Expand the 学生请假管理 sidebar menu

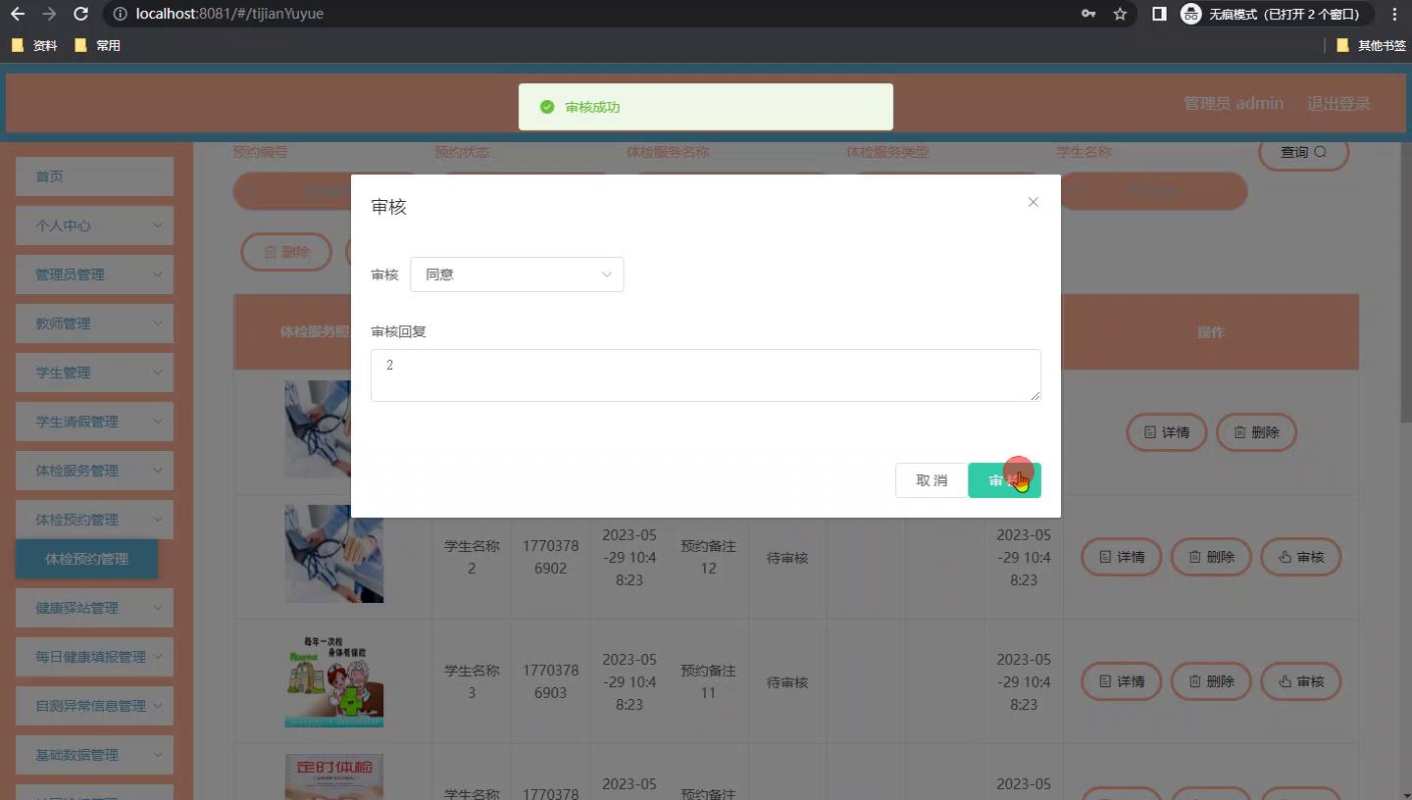(94, 422)
